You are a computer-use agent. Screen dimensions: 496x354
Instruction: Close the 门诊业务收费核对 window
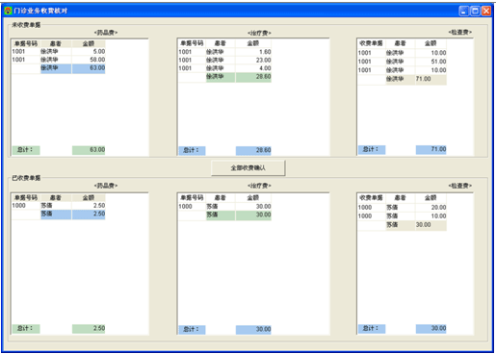pyautogui.click(x=486, y=11)
